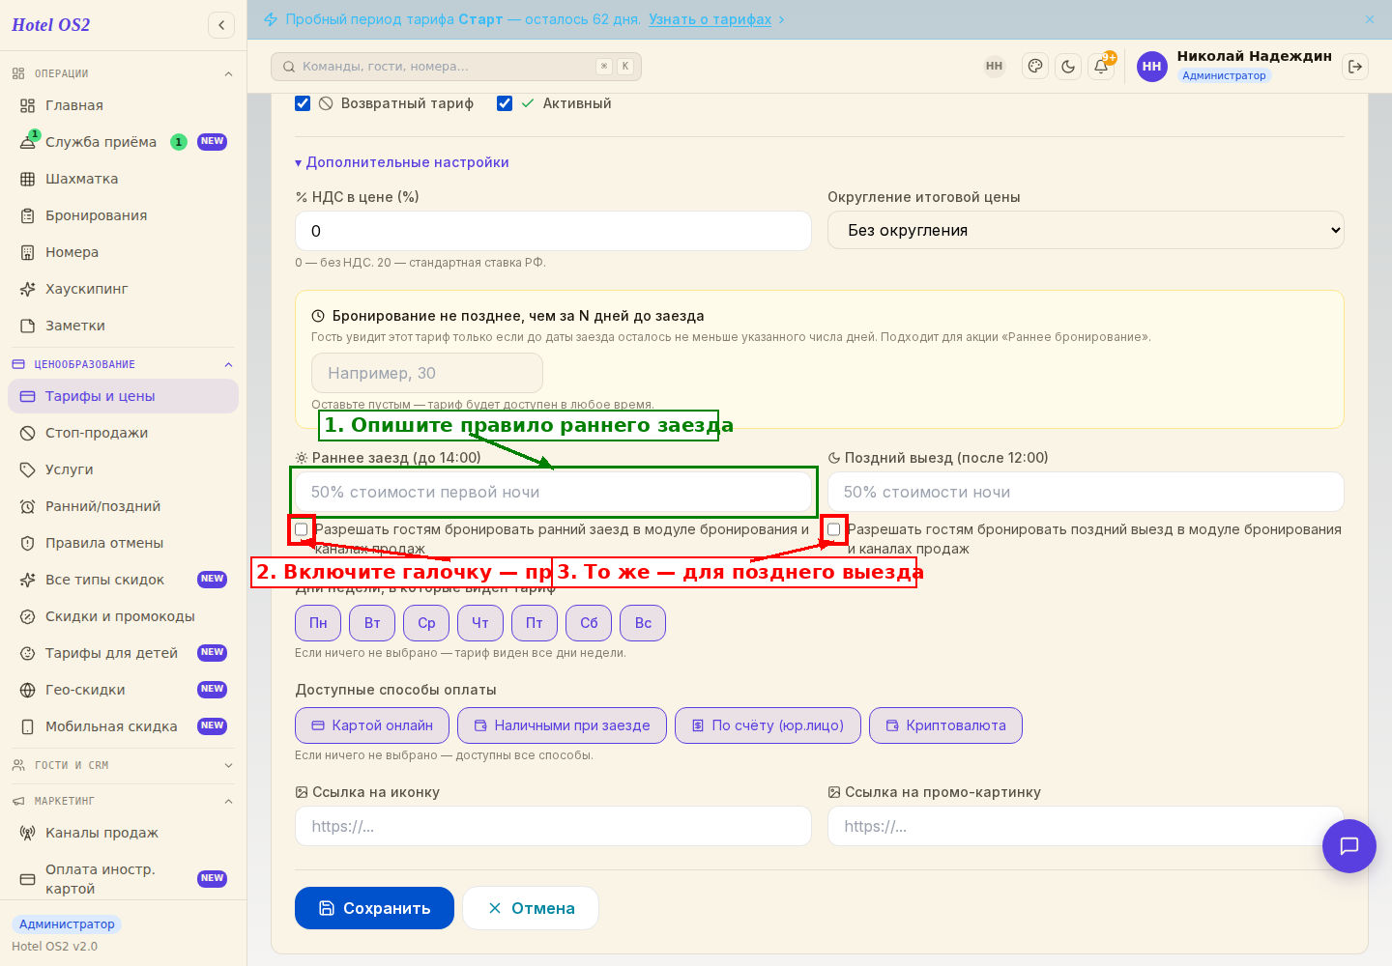This screenshot has height=966, width=1392.
Task: Open Служба приёма section
Action: 123,142
